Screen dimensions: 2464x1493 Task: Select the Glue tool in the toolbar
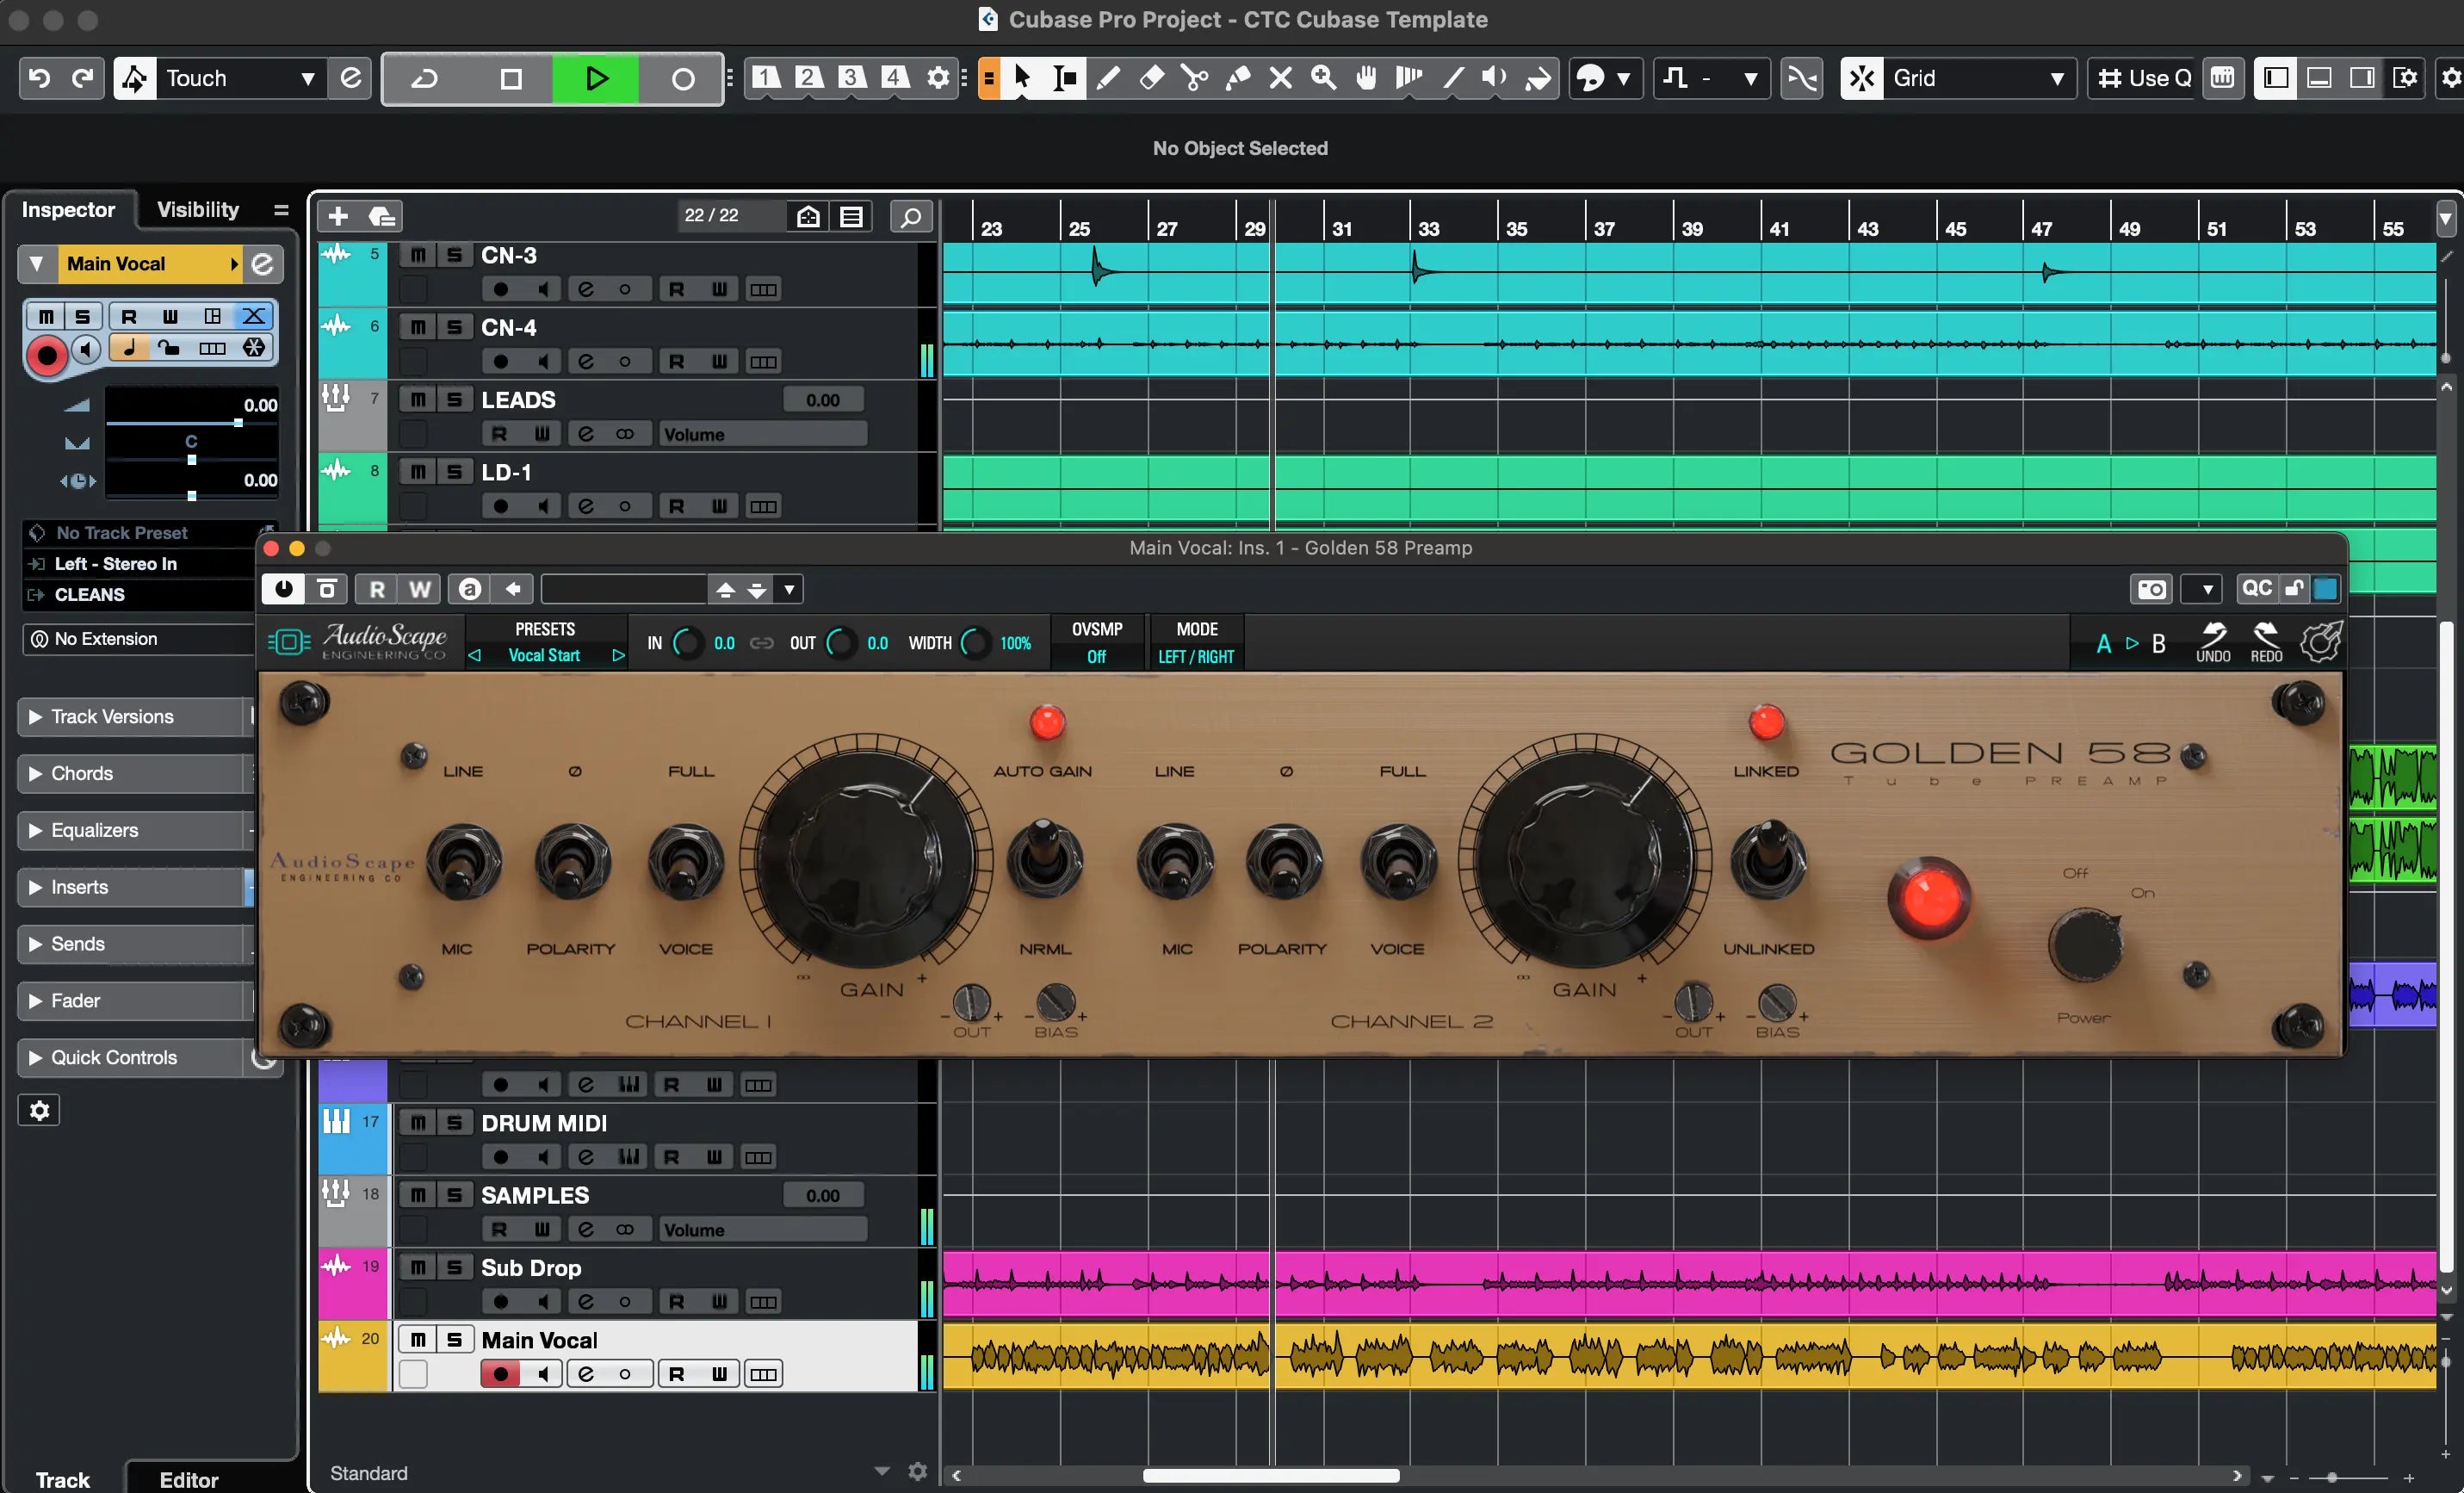(1238, 78)
